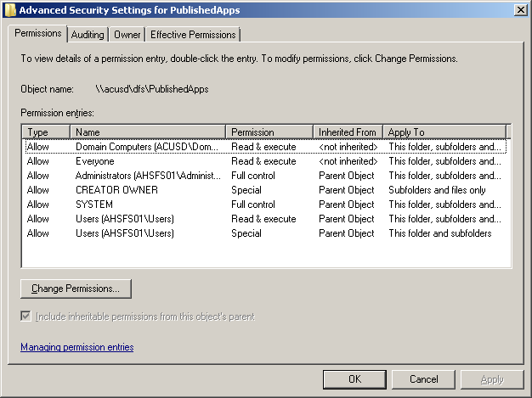
Task: Click "Subfolders and files only" cell
Action: (x=437, y=190)
